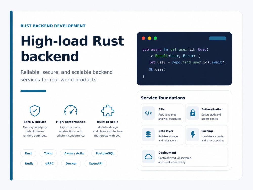This screenshot has width=253, height=190.
Task: Click the code brackets APIs icon
Action: coord(148,113)
